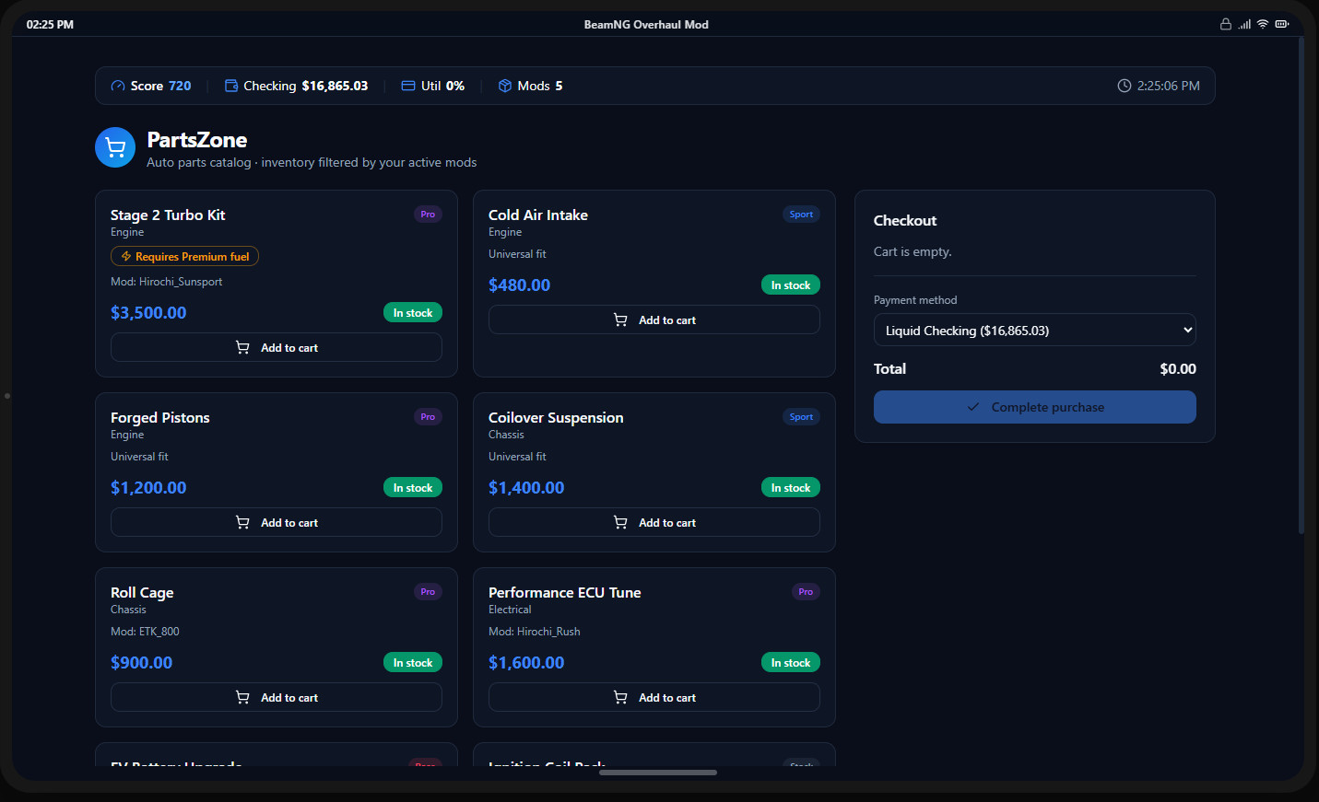
Task: Click the Stage 2 Turbo Kit title
Action: [168, 215]
